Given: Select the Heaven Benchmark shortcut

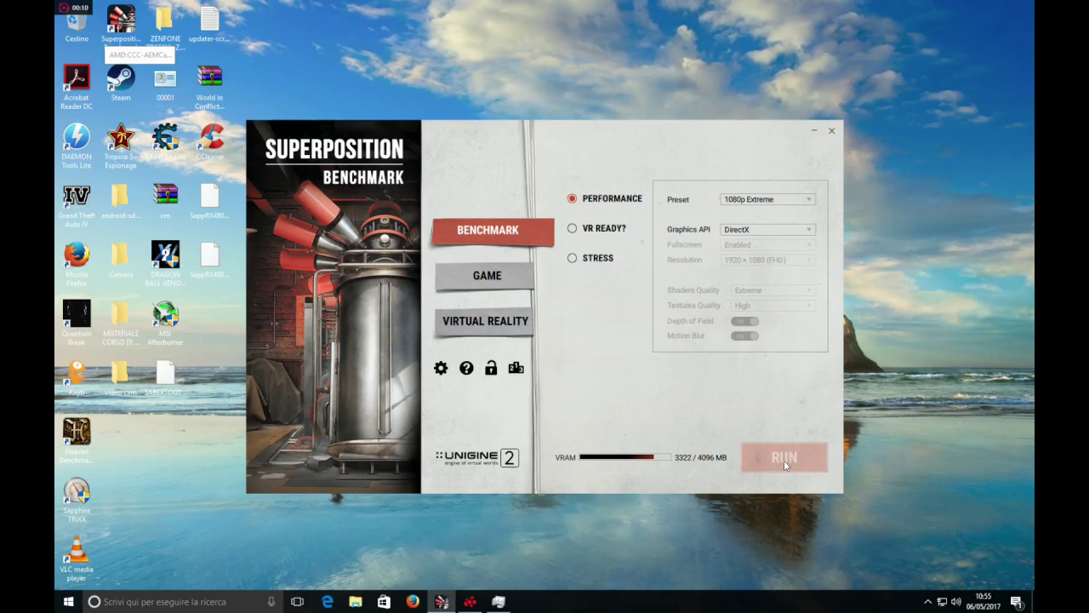Looking at the screenshot, I should pos(77,440).
